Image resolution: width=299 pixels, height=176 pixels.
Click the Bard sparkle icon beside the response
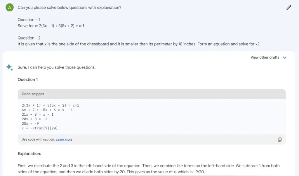[x=9, y=67]
